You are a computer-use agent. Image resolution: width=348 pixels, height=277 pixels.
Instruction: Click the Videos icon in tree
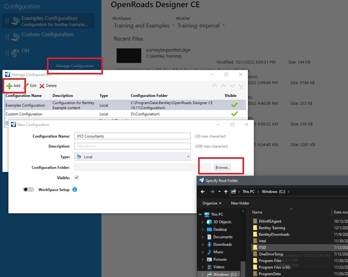(209, 267)
